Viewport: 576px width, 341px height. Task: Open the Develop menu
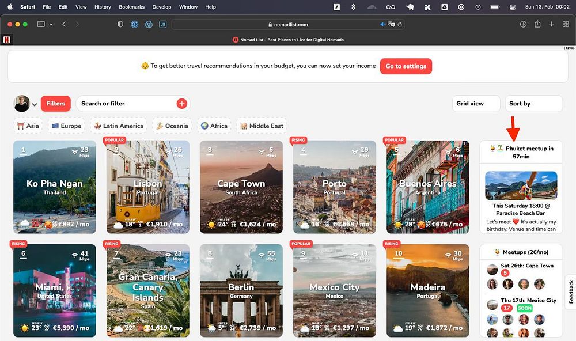(x=162, y=6)
